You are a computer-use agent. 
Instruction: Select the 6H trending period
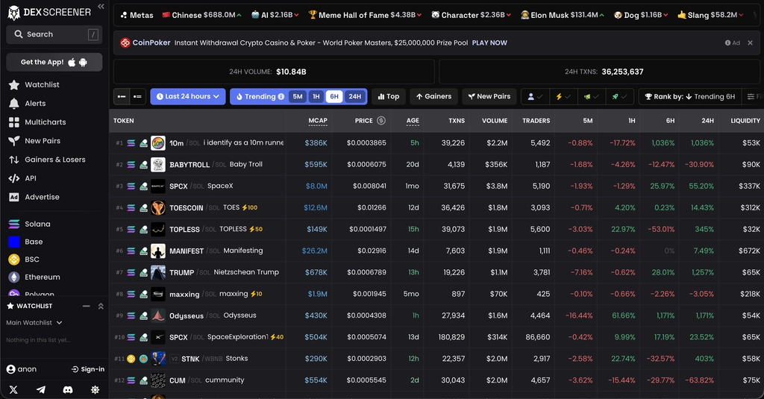click(x=334, y=96)
